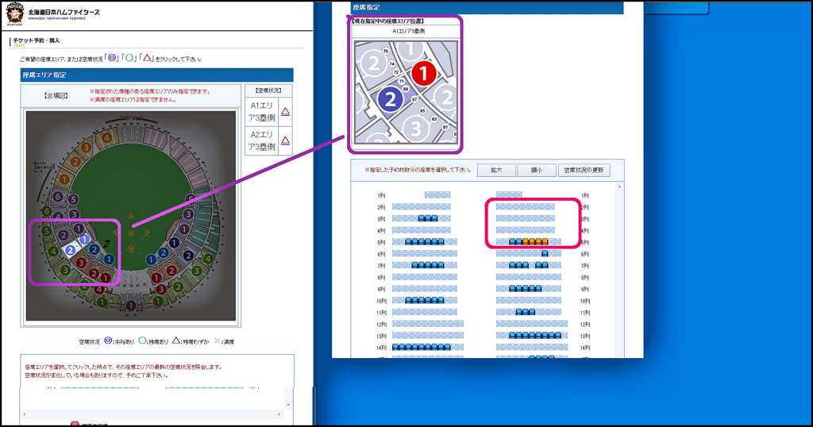Choose green area 4 on the right outer stands
The width and height of the screenshot is (813, 427).
pos(208,259)
